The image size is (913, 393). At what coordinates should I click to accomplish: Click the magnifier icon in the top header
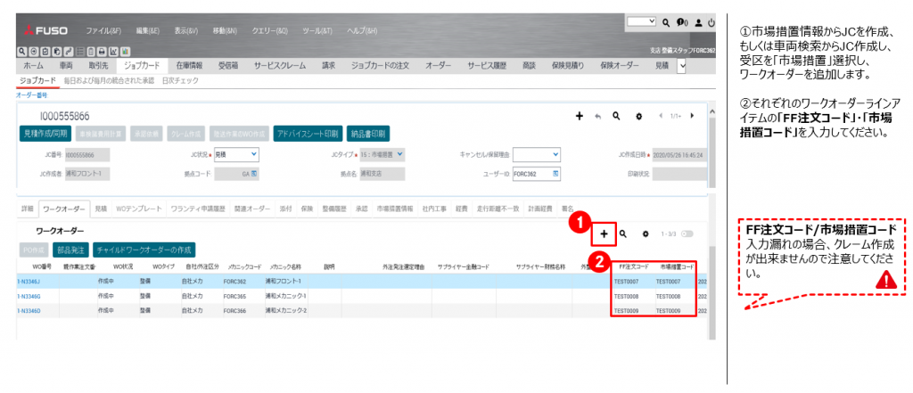[x=665, y=21]
